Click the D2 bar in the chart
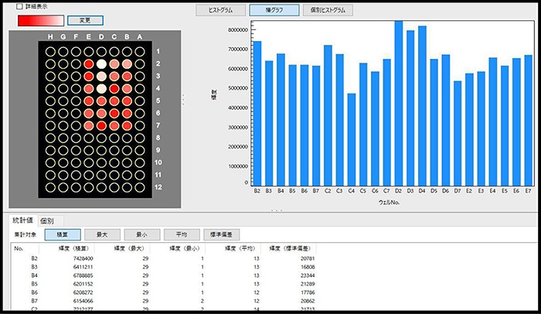The width and height of the screenshot is (541, 314). pyautogui.click(x=399, y=101)
